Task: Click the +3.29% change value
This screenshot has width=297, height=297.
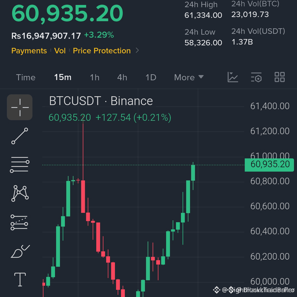Action: click(99, 35)
